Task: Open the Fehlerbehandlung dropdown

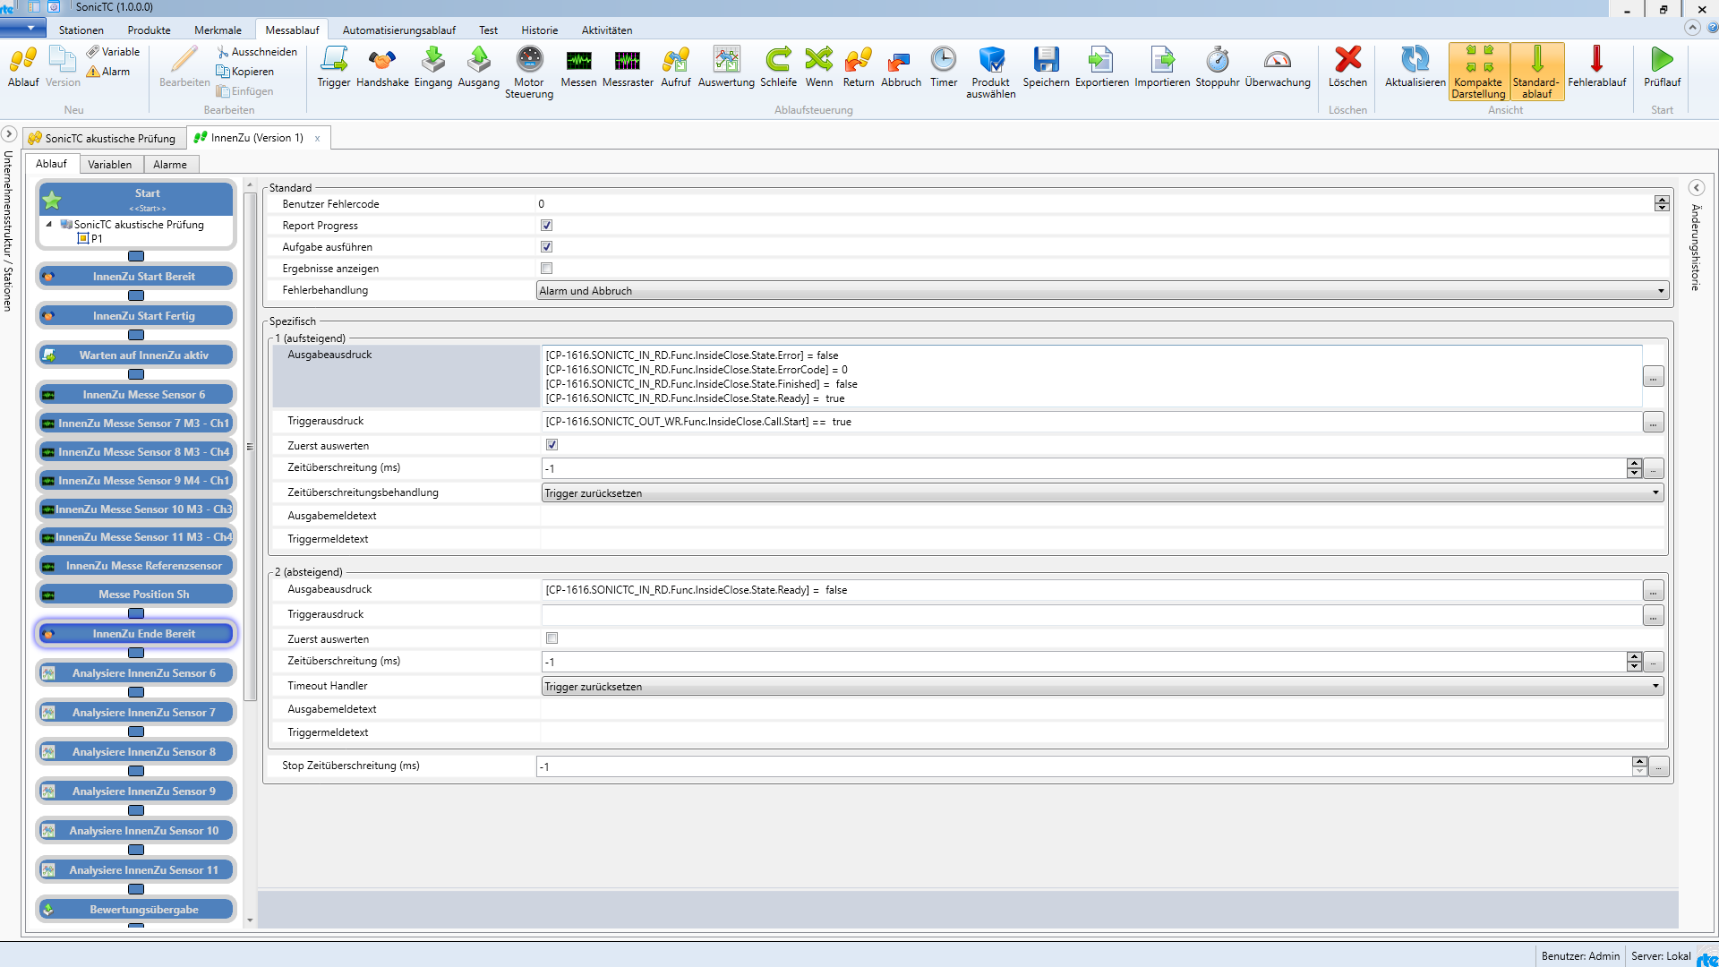Action: (1662, 290)
